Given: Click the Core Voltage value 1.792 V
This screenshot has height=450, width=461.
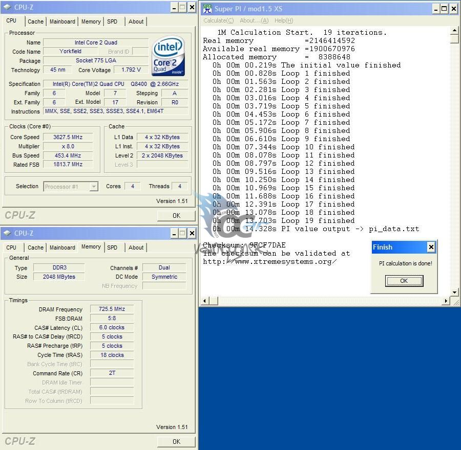Looking at the screenshot, I should click(131, 70).
